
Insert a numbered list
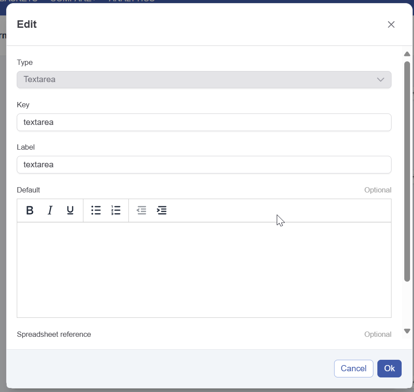116,211
